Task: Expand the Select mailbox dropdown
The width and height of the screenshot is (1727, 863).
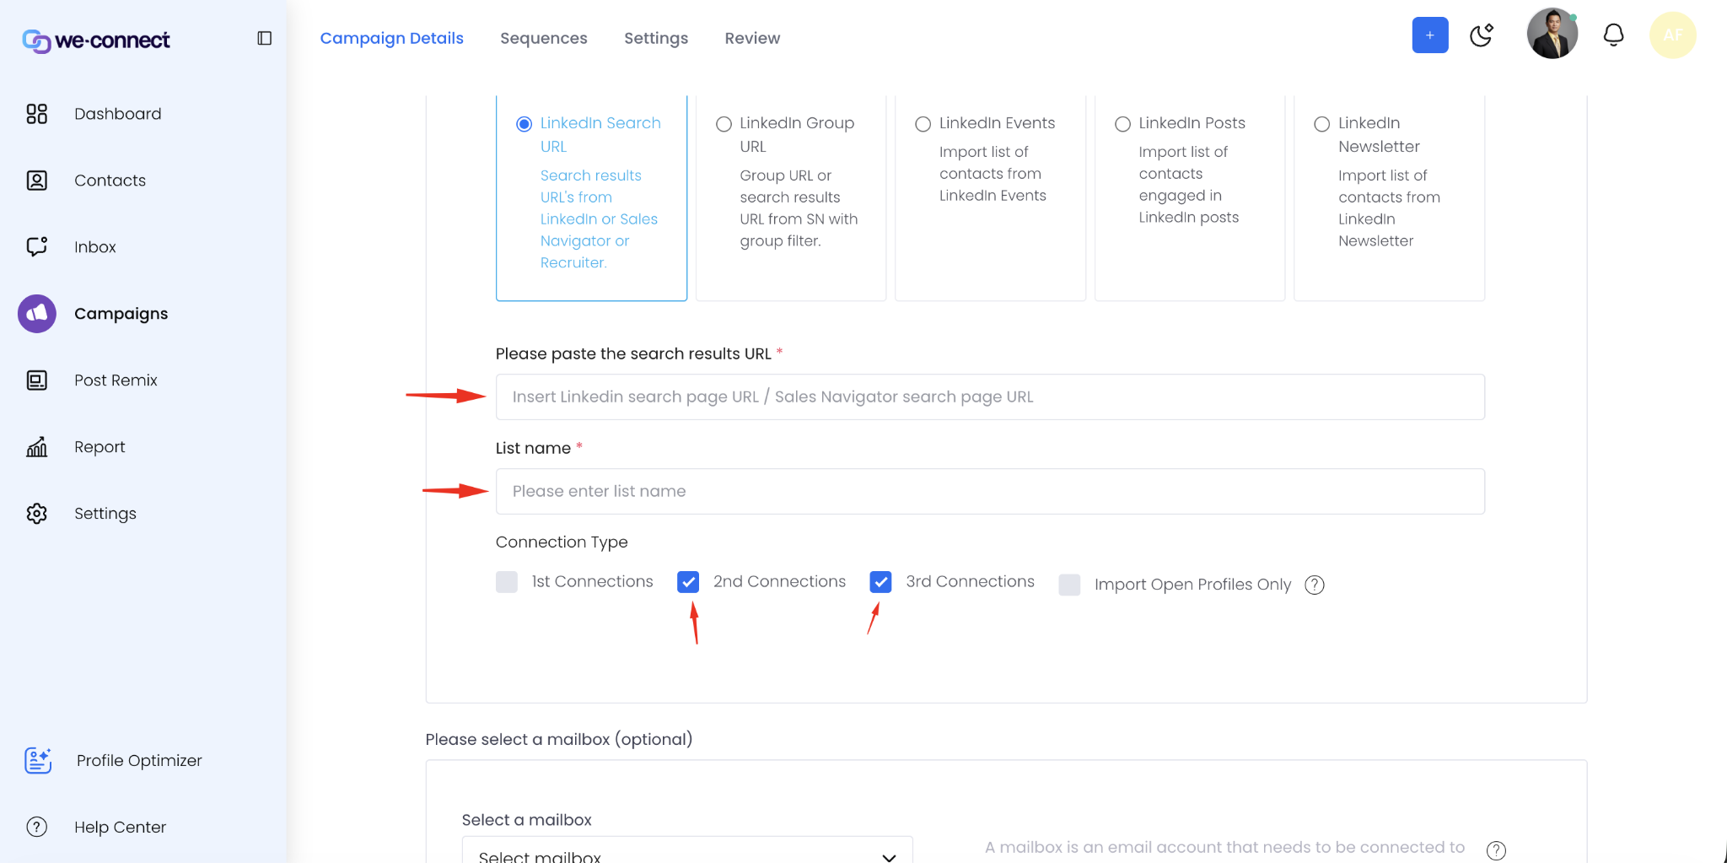Action: 687,850
